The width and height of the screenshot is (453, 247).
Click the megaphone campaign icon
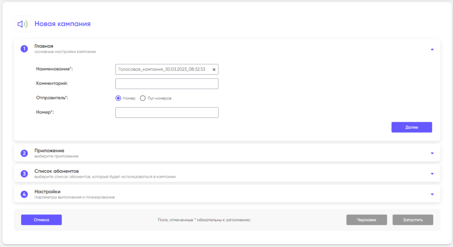pyautogui.click(x=22, y=24)
